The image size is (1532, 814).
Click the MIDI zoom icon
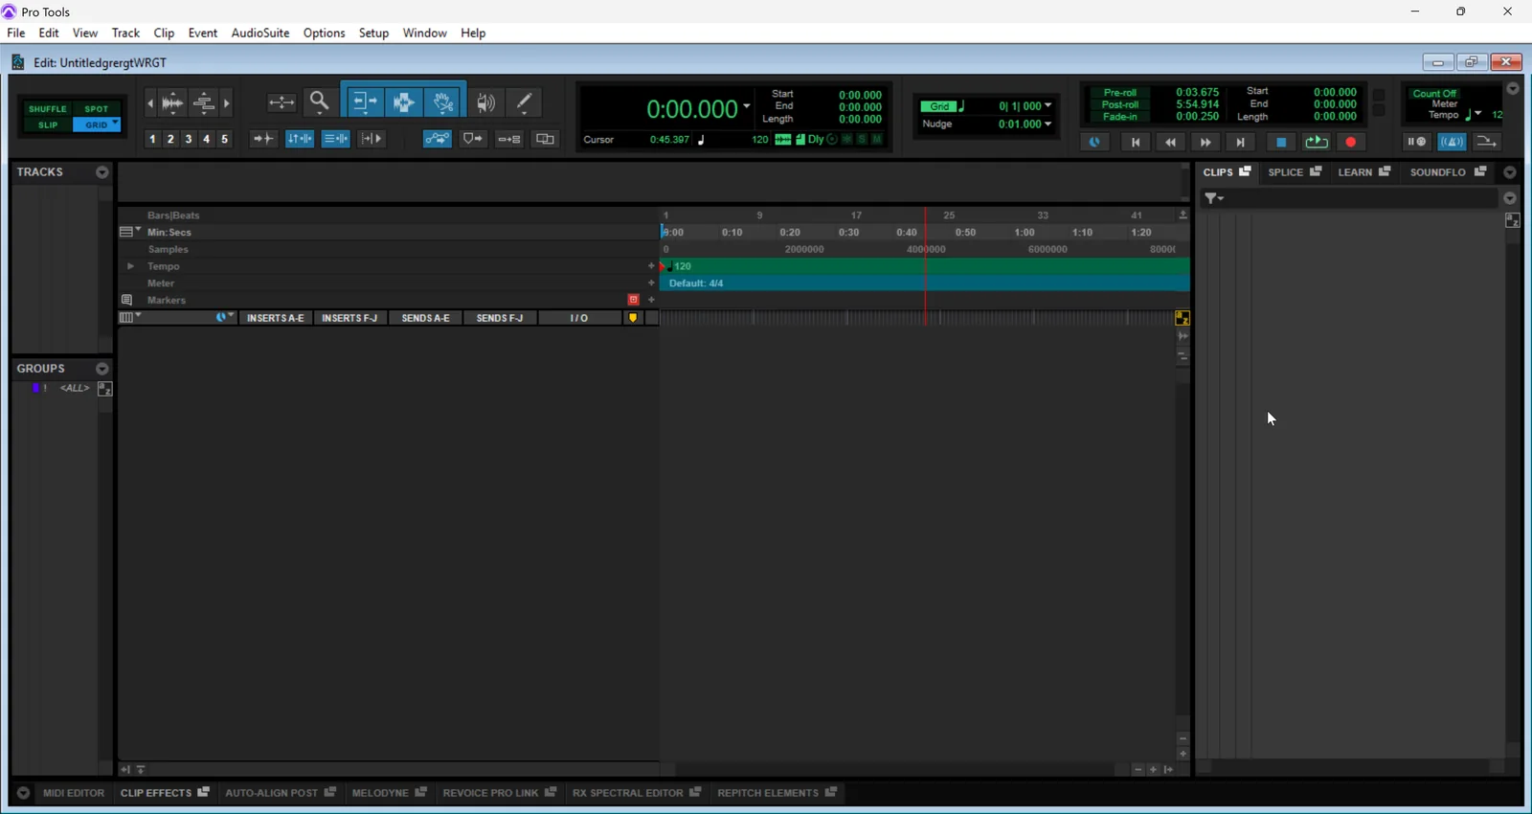pos(203,102)
